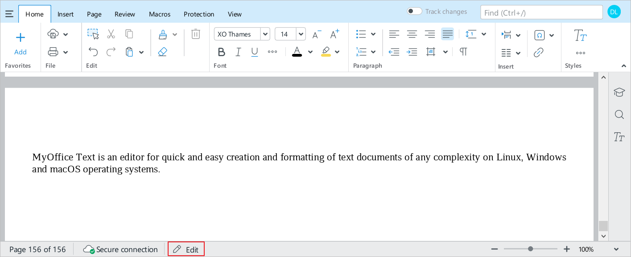Click the cloud save icon

[54, 34]
